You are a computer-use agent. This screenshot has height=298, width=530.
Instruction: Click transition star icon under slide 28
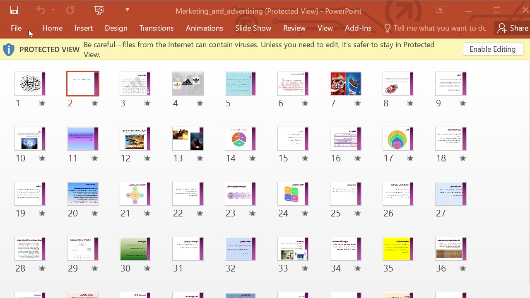tap(42, 269)
